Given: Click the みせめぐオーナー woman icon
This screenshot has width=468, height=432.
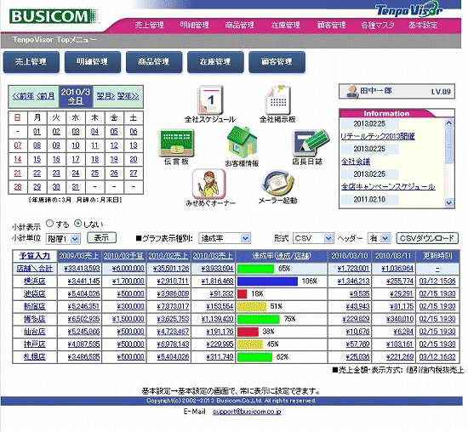Looking at the screenshot, I should click(208, 184).
